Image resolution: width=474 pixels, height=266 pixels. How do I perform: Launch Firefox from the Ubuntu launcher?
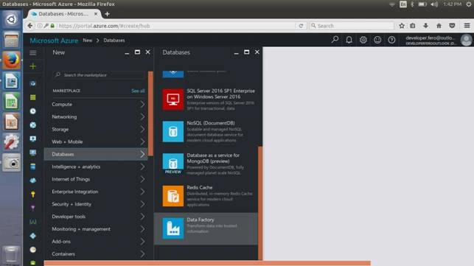click(x=12, y=60)
